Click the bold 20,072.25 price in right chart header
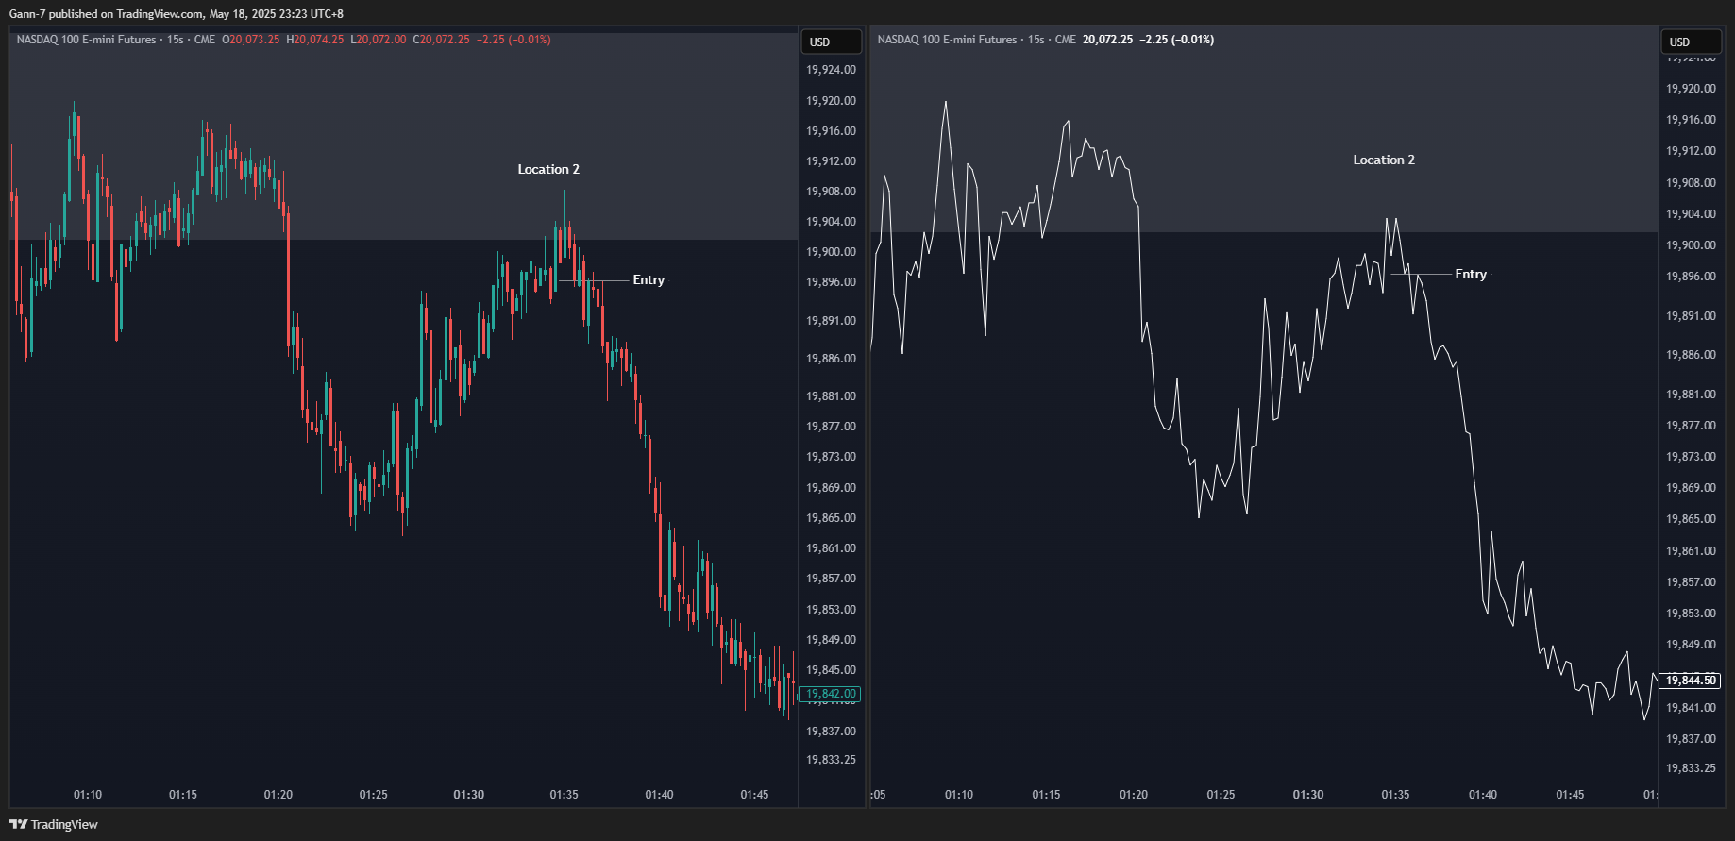Image resolution: width=1735 pixels, height=841 pixels. coord(1107,40)
